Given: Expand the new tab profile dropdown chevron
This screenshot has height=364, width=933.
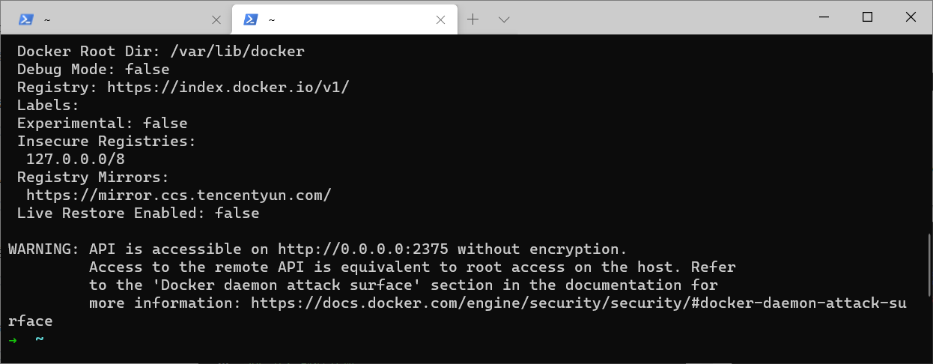Looking at the screenshot, I should point(504,20).
